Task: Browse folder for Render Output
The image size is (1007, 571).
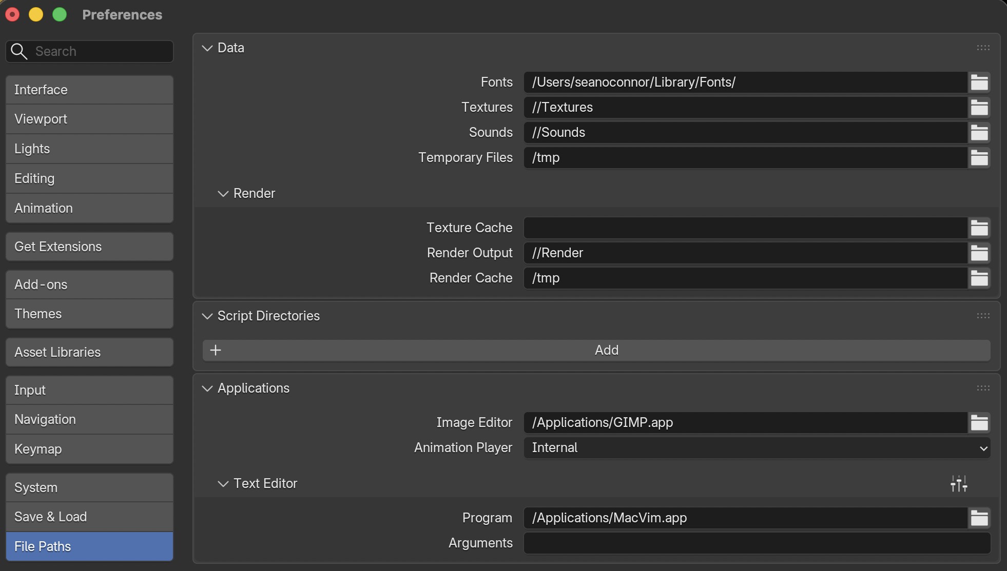Action: click(979, 253)
